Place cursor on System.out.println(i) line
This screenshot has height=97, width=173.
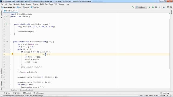point(27,72)
